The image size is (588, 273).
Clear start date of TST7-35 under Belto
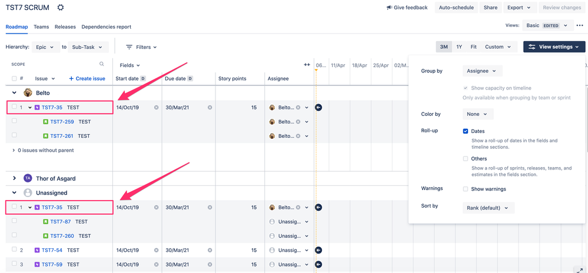[x=157, y=107]
